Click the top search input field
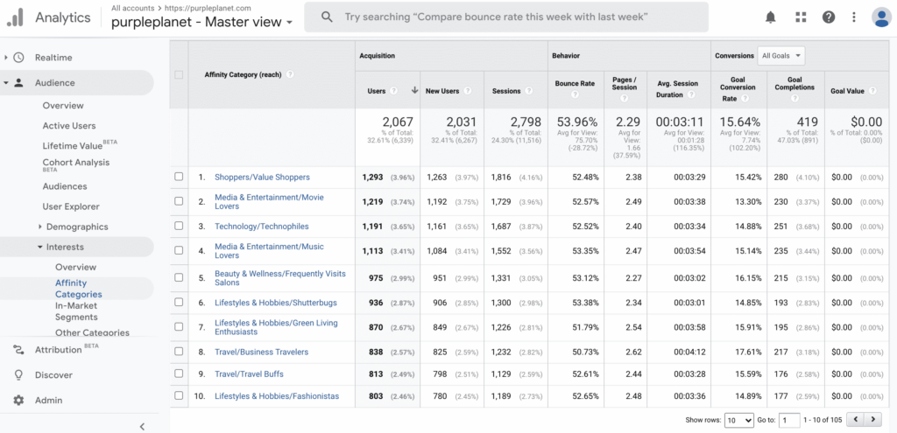897x433 pixels. pos(506,17)
